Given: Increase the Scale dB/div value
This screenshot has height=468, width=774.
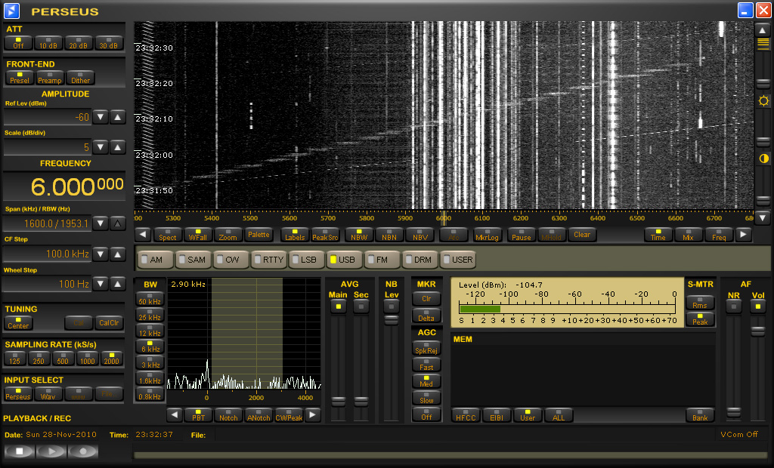Looking at the screenshot, I should 117,147.
